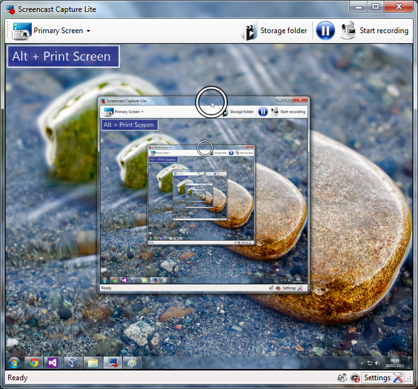Click the camcorder icon beside Start recording
Image resolution: width=418 pixels, height=389 pixels.
(x=348, y=31)
